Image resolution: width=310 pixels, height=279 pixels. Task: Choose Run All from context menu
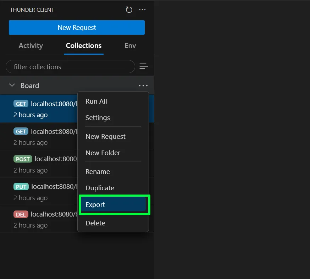pyautogui.click(x=96, y=101)
